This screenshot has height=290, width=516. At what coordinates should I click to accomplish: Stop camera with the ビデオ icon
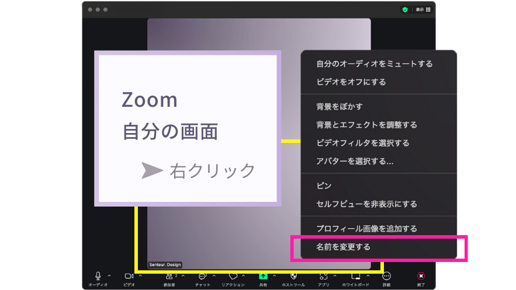(x=129, y=276)
